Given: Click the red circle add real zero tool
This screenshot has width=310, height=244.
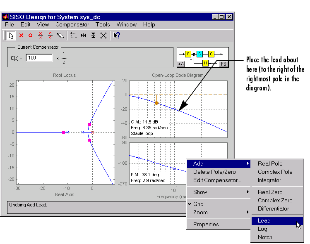Looking at the screenshot, I should pos(30,36).
